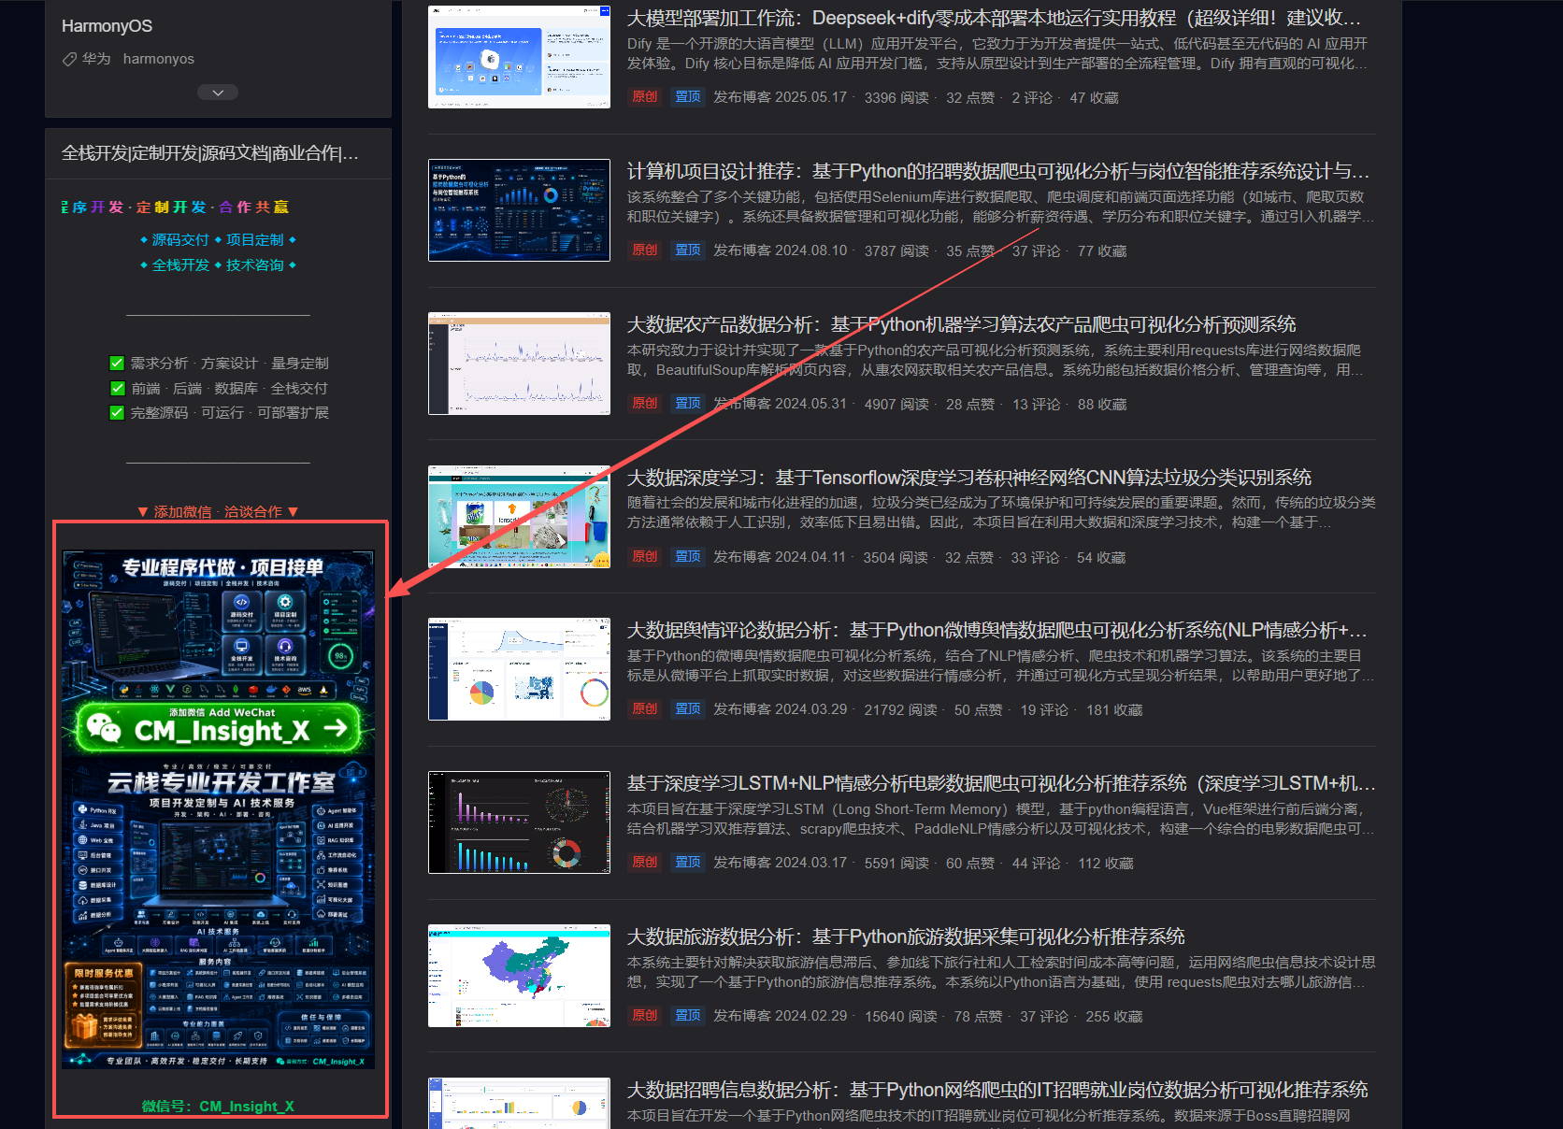Click the 微信号: CM_Insight_X text
The width and height of the screenshot is (1563, 1129).
(218, 1107)
